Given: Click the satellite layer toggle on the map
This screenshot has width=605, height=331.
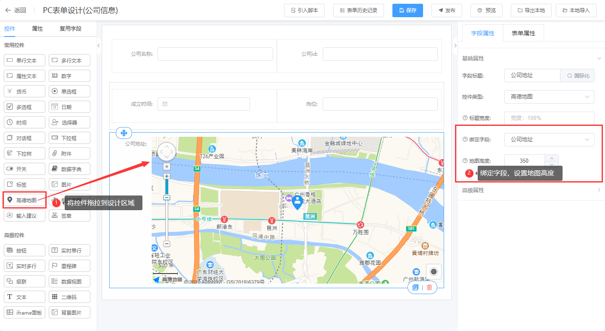Looking at the screenshot, I should pyautogui.click(x=434, y=272).
